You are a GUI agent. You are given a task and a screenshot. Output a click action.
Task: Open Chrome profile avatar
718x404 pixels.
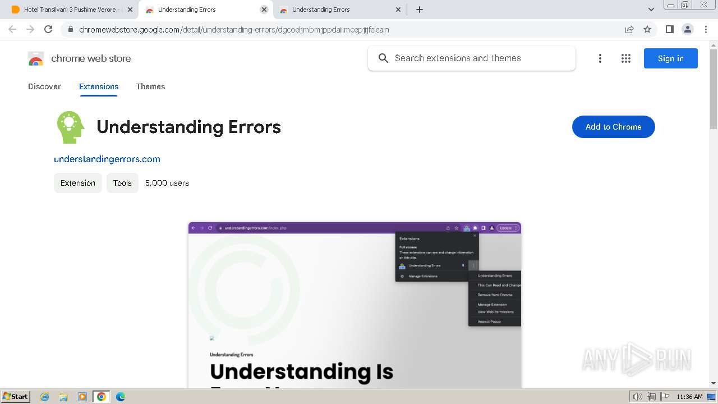click(688, 29)
